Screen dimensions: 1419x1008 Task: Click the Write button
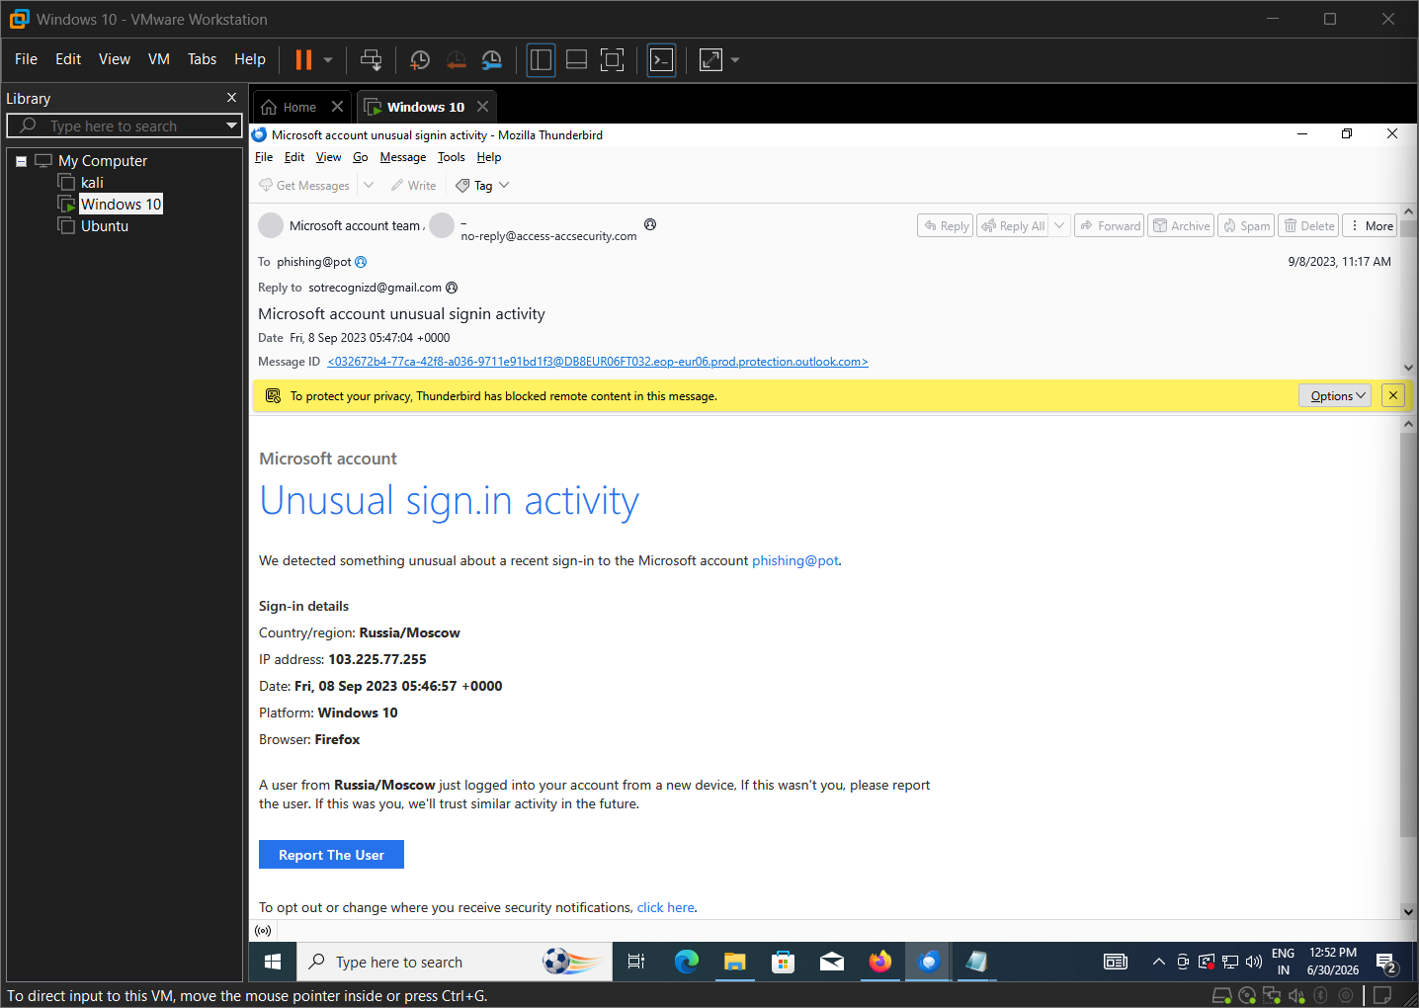click(x=413, y=186)
